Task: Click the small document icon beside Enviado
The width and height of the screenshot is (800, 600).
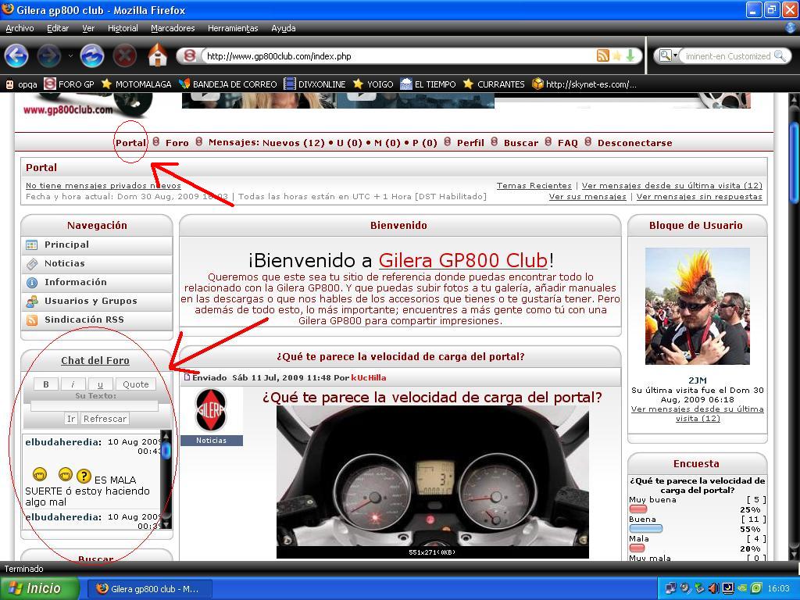Action: click(x=187, y=377)
